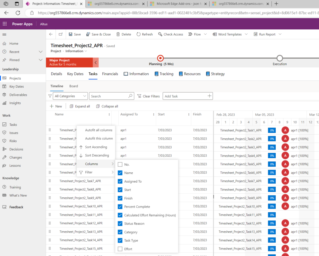Open record in new window icon

click(x=61, y=34)
